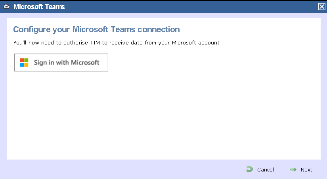Click the Microsoft Teams title text
The image size is (327, 179).
coord(39,7)
